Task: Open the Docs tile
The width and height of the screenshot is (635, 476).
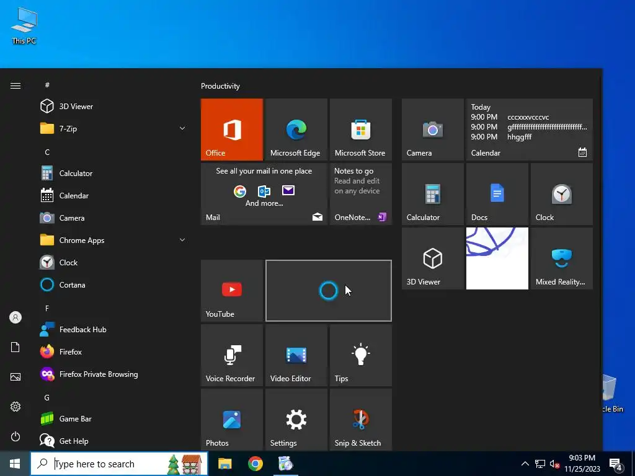Action: [497, 194]
